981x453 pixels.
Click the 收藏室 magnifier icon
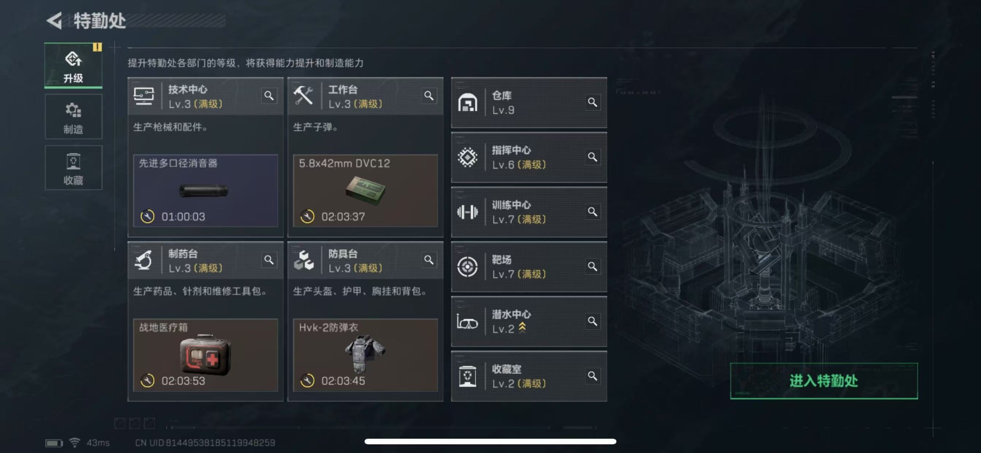(x=592, y=376)
